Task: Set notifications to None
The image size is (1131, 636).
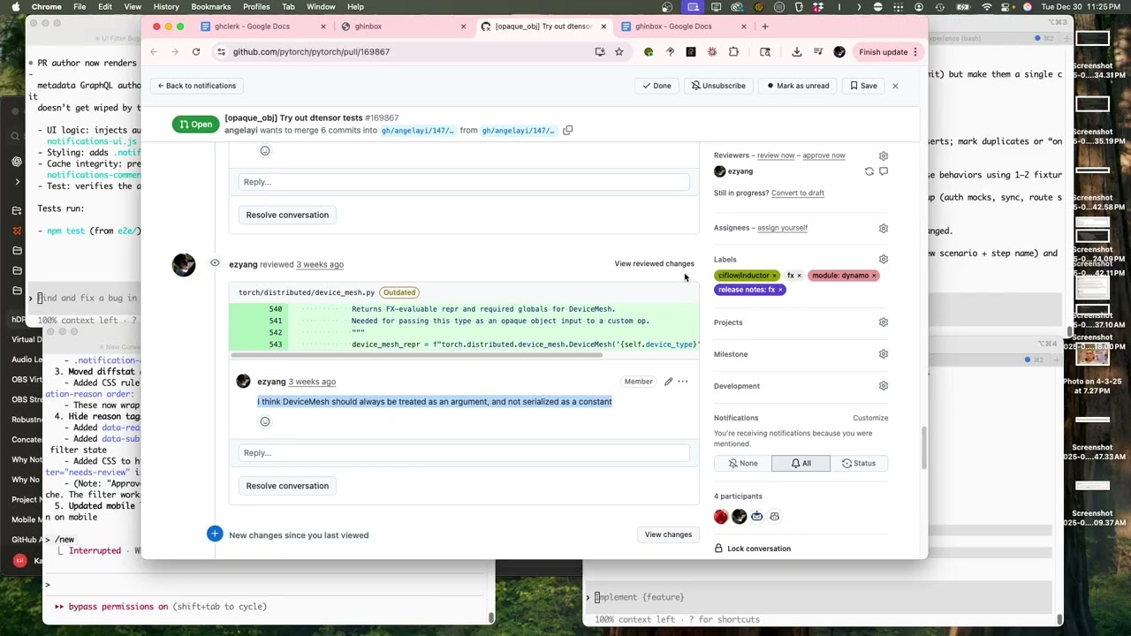Action: pyautogui.click(x=742, y=463)
